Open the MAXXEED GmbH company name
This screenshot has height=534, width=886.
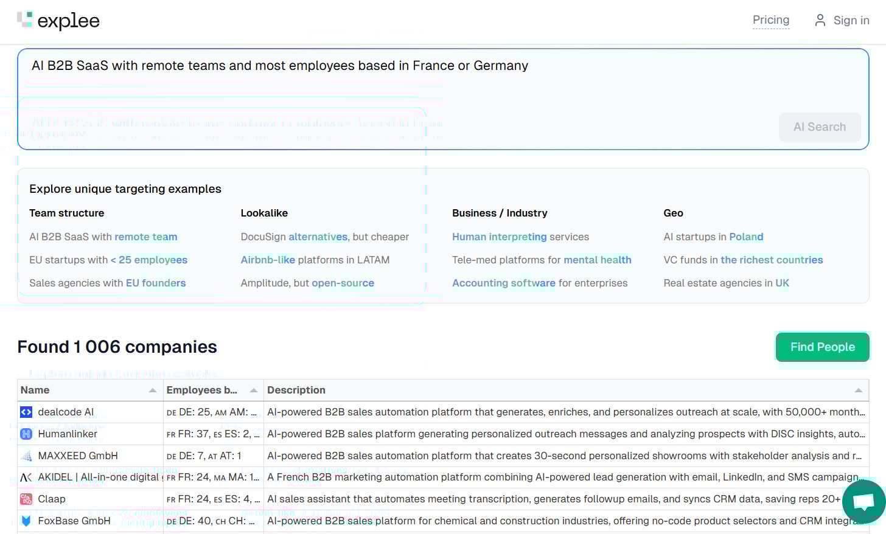[78, 456]
